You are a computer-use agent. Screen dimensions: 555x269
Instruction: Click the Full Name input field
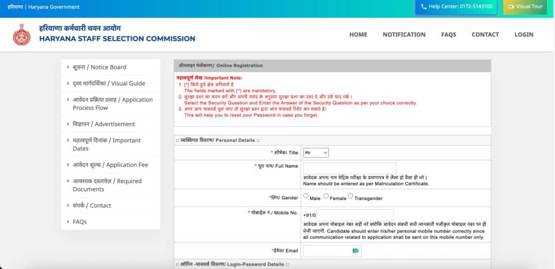point(350,168)
